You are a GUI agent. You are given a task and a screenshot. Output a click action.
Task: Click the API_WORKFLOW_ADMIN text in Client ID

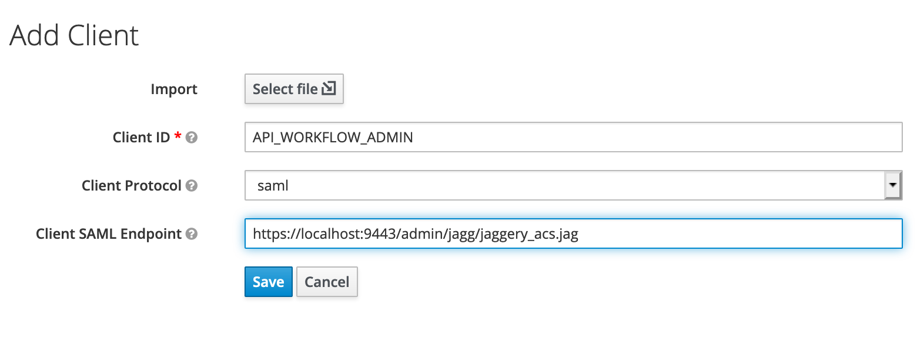pos(333,138)
